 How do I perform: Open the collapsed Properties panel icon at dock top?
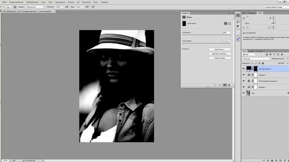(238, 15)
